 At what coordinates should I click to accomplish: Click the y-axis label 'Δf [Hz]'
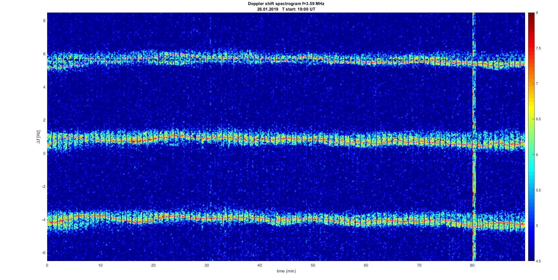coord(39,137)
